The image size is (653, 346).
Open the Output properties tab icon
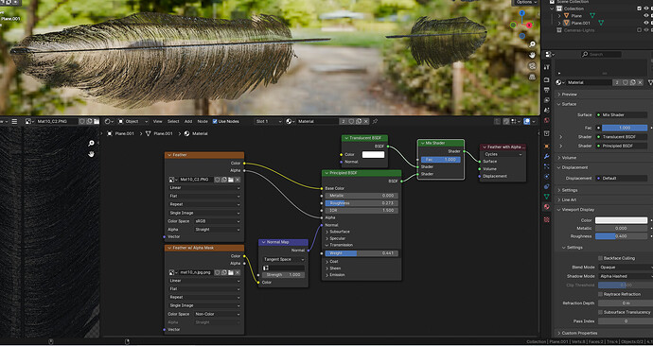pos(547,90)
